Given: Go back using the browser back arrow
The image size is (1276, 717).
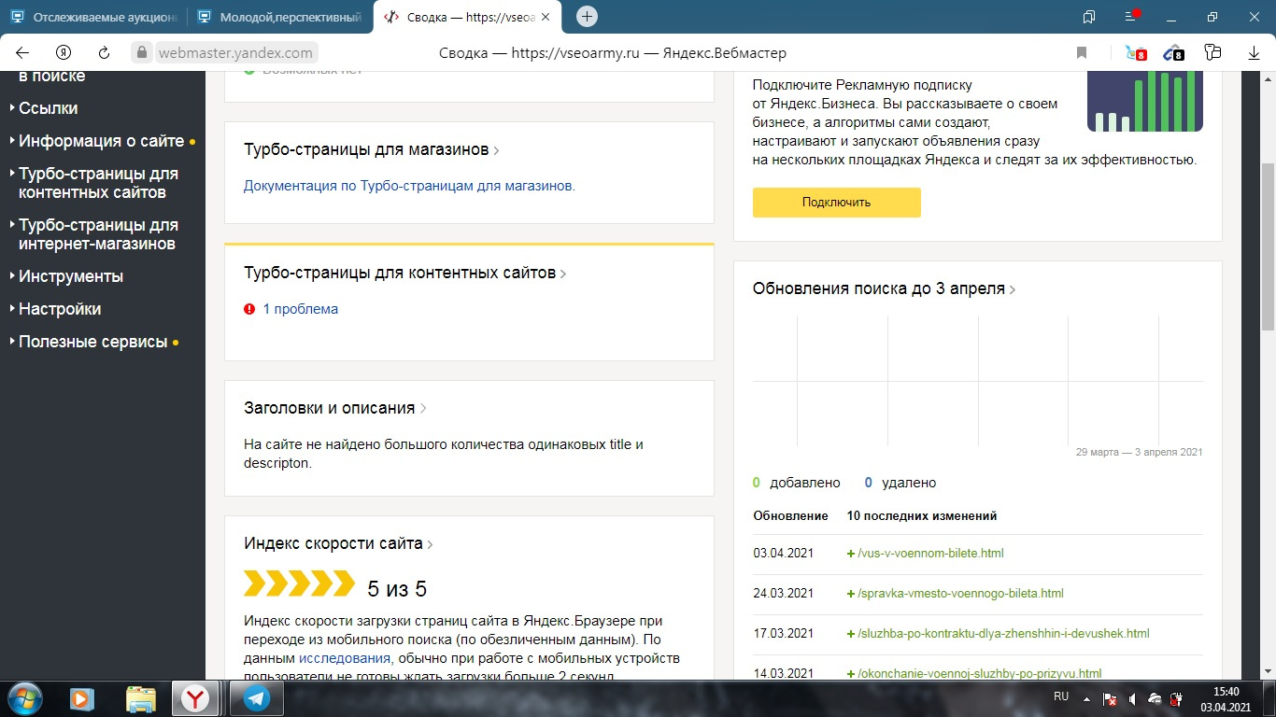Looking at the screenshot, I should click(22, 53).
